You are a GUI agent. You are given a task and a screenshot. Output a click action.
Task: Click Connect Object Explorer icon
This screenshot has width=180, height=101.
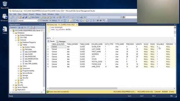(x=19, y=27)
